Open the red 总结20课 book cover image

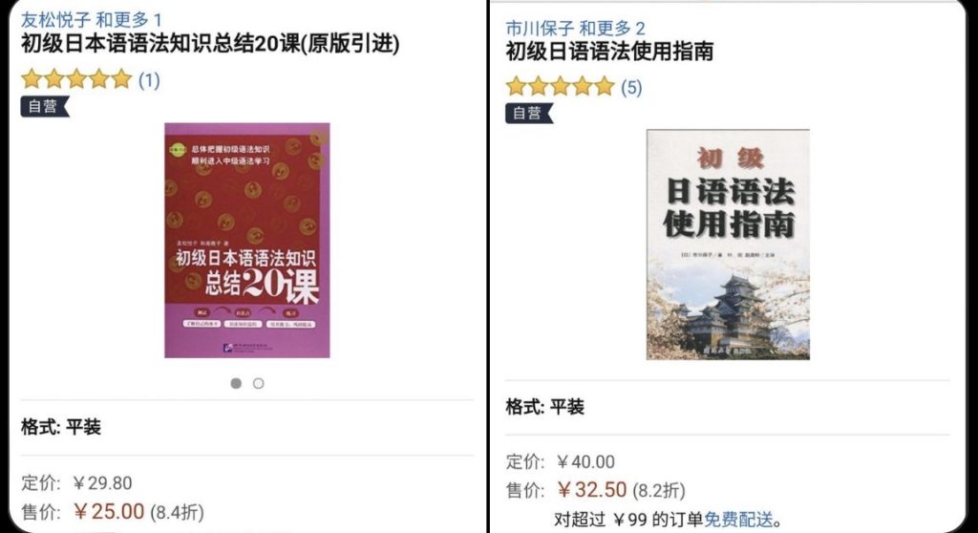tap(247, 241)
